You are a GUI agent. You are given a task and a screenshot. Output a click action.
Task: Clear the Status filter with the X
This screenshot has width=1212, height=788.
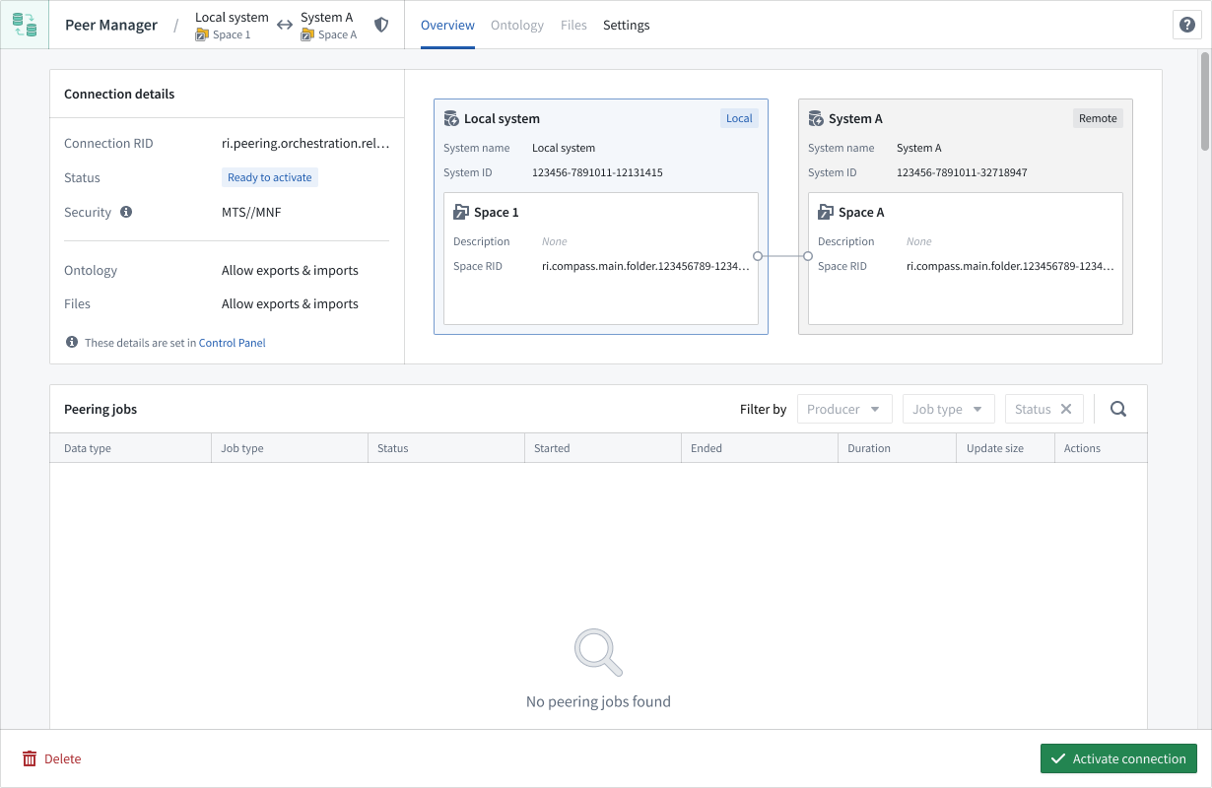[x=1066, y=409]
